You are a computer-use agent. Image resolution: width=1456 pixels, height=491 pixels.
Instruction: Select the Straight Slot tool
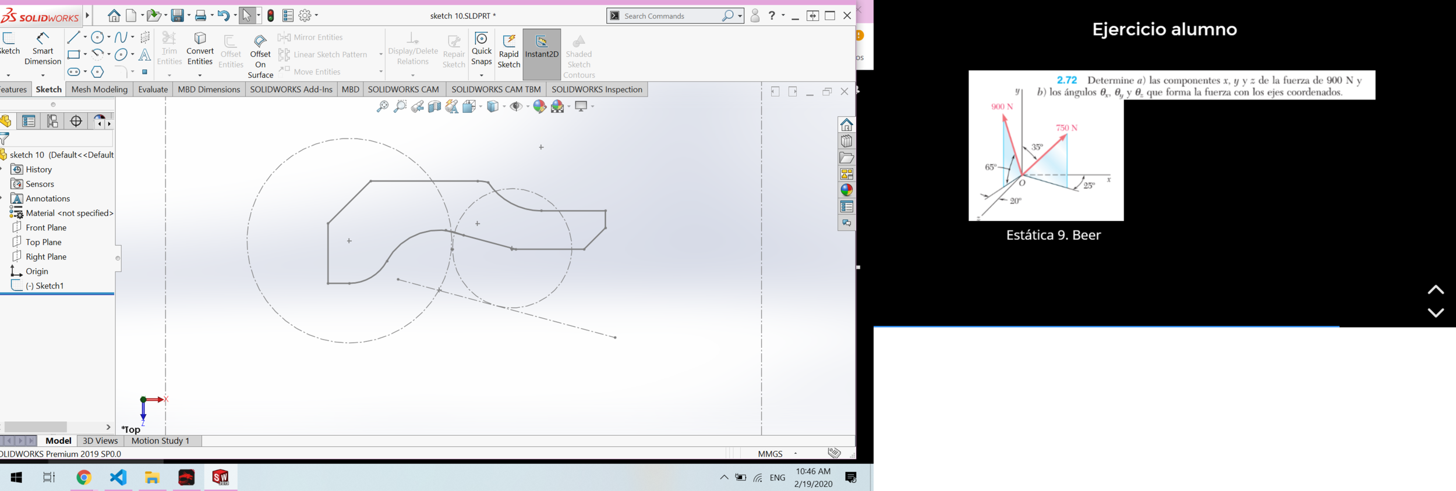[x=73, y=72]
